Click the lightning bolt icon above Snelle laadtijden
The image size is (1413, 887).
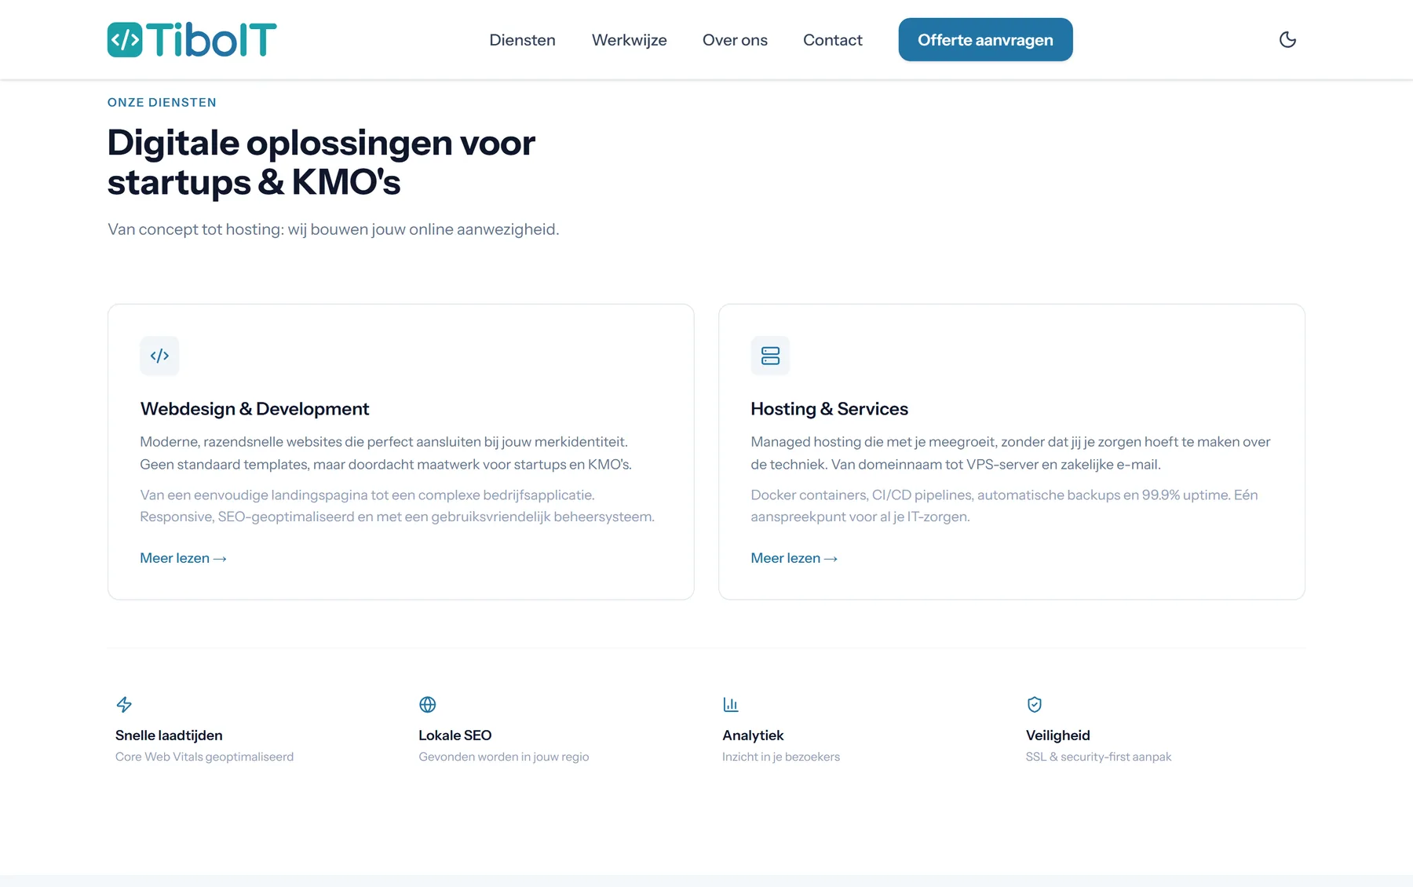click(x=124, y=704)
